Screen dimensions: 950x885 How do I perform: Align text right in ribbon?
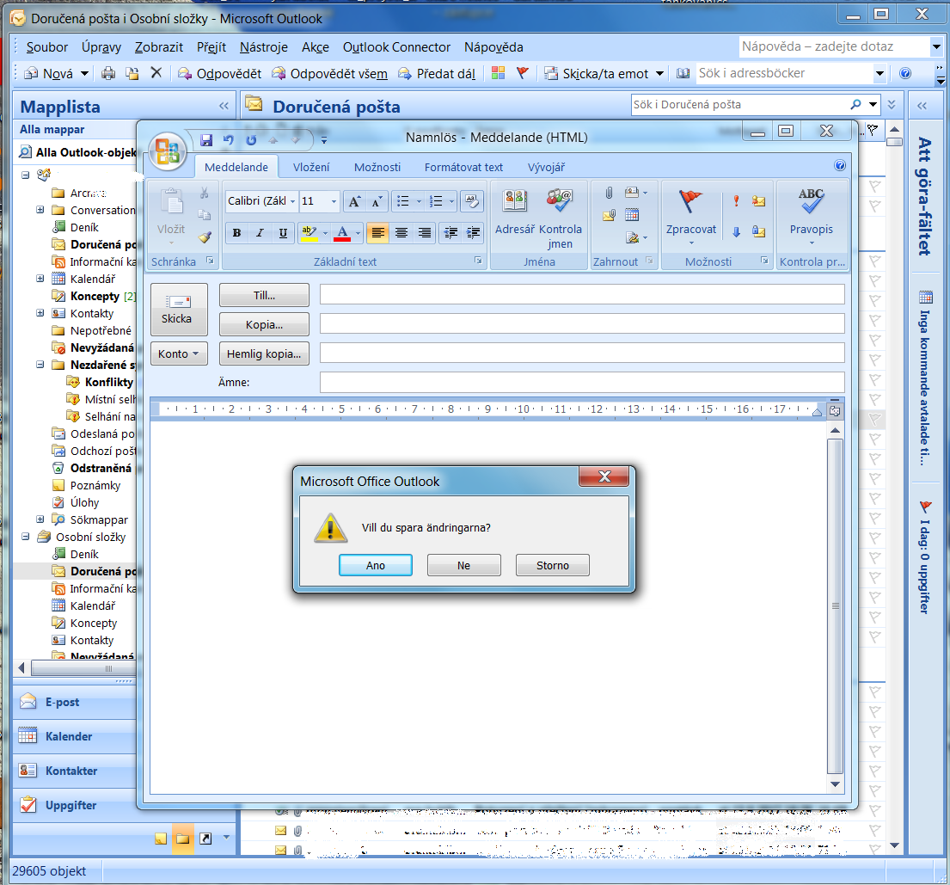tap(425, 233)
